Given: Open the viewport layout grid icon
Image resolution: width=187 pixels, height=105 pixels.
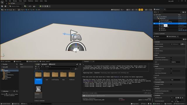Looking at the screenshot, I should click(151, 10).
